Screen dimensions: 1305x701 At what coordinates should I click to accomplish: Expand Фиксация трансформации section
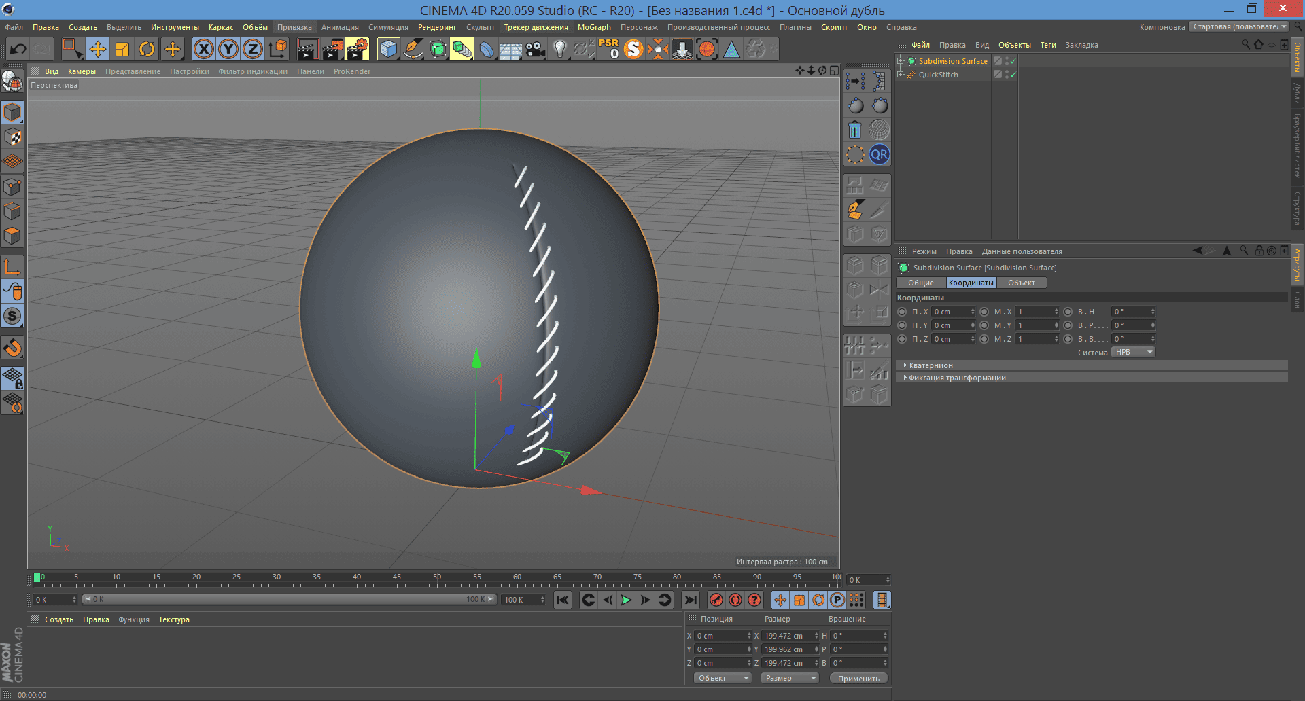point(1092,378)
